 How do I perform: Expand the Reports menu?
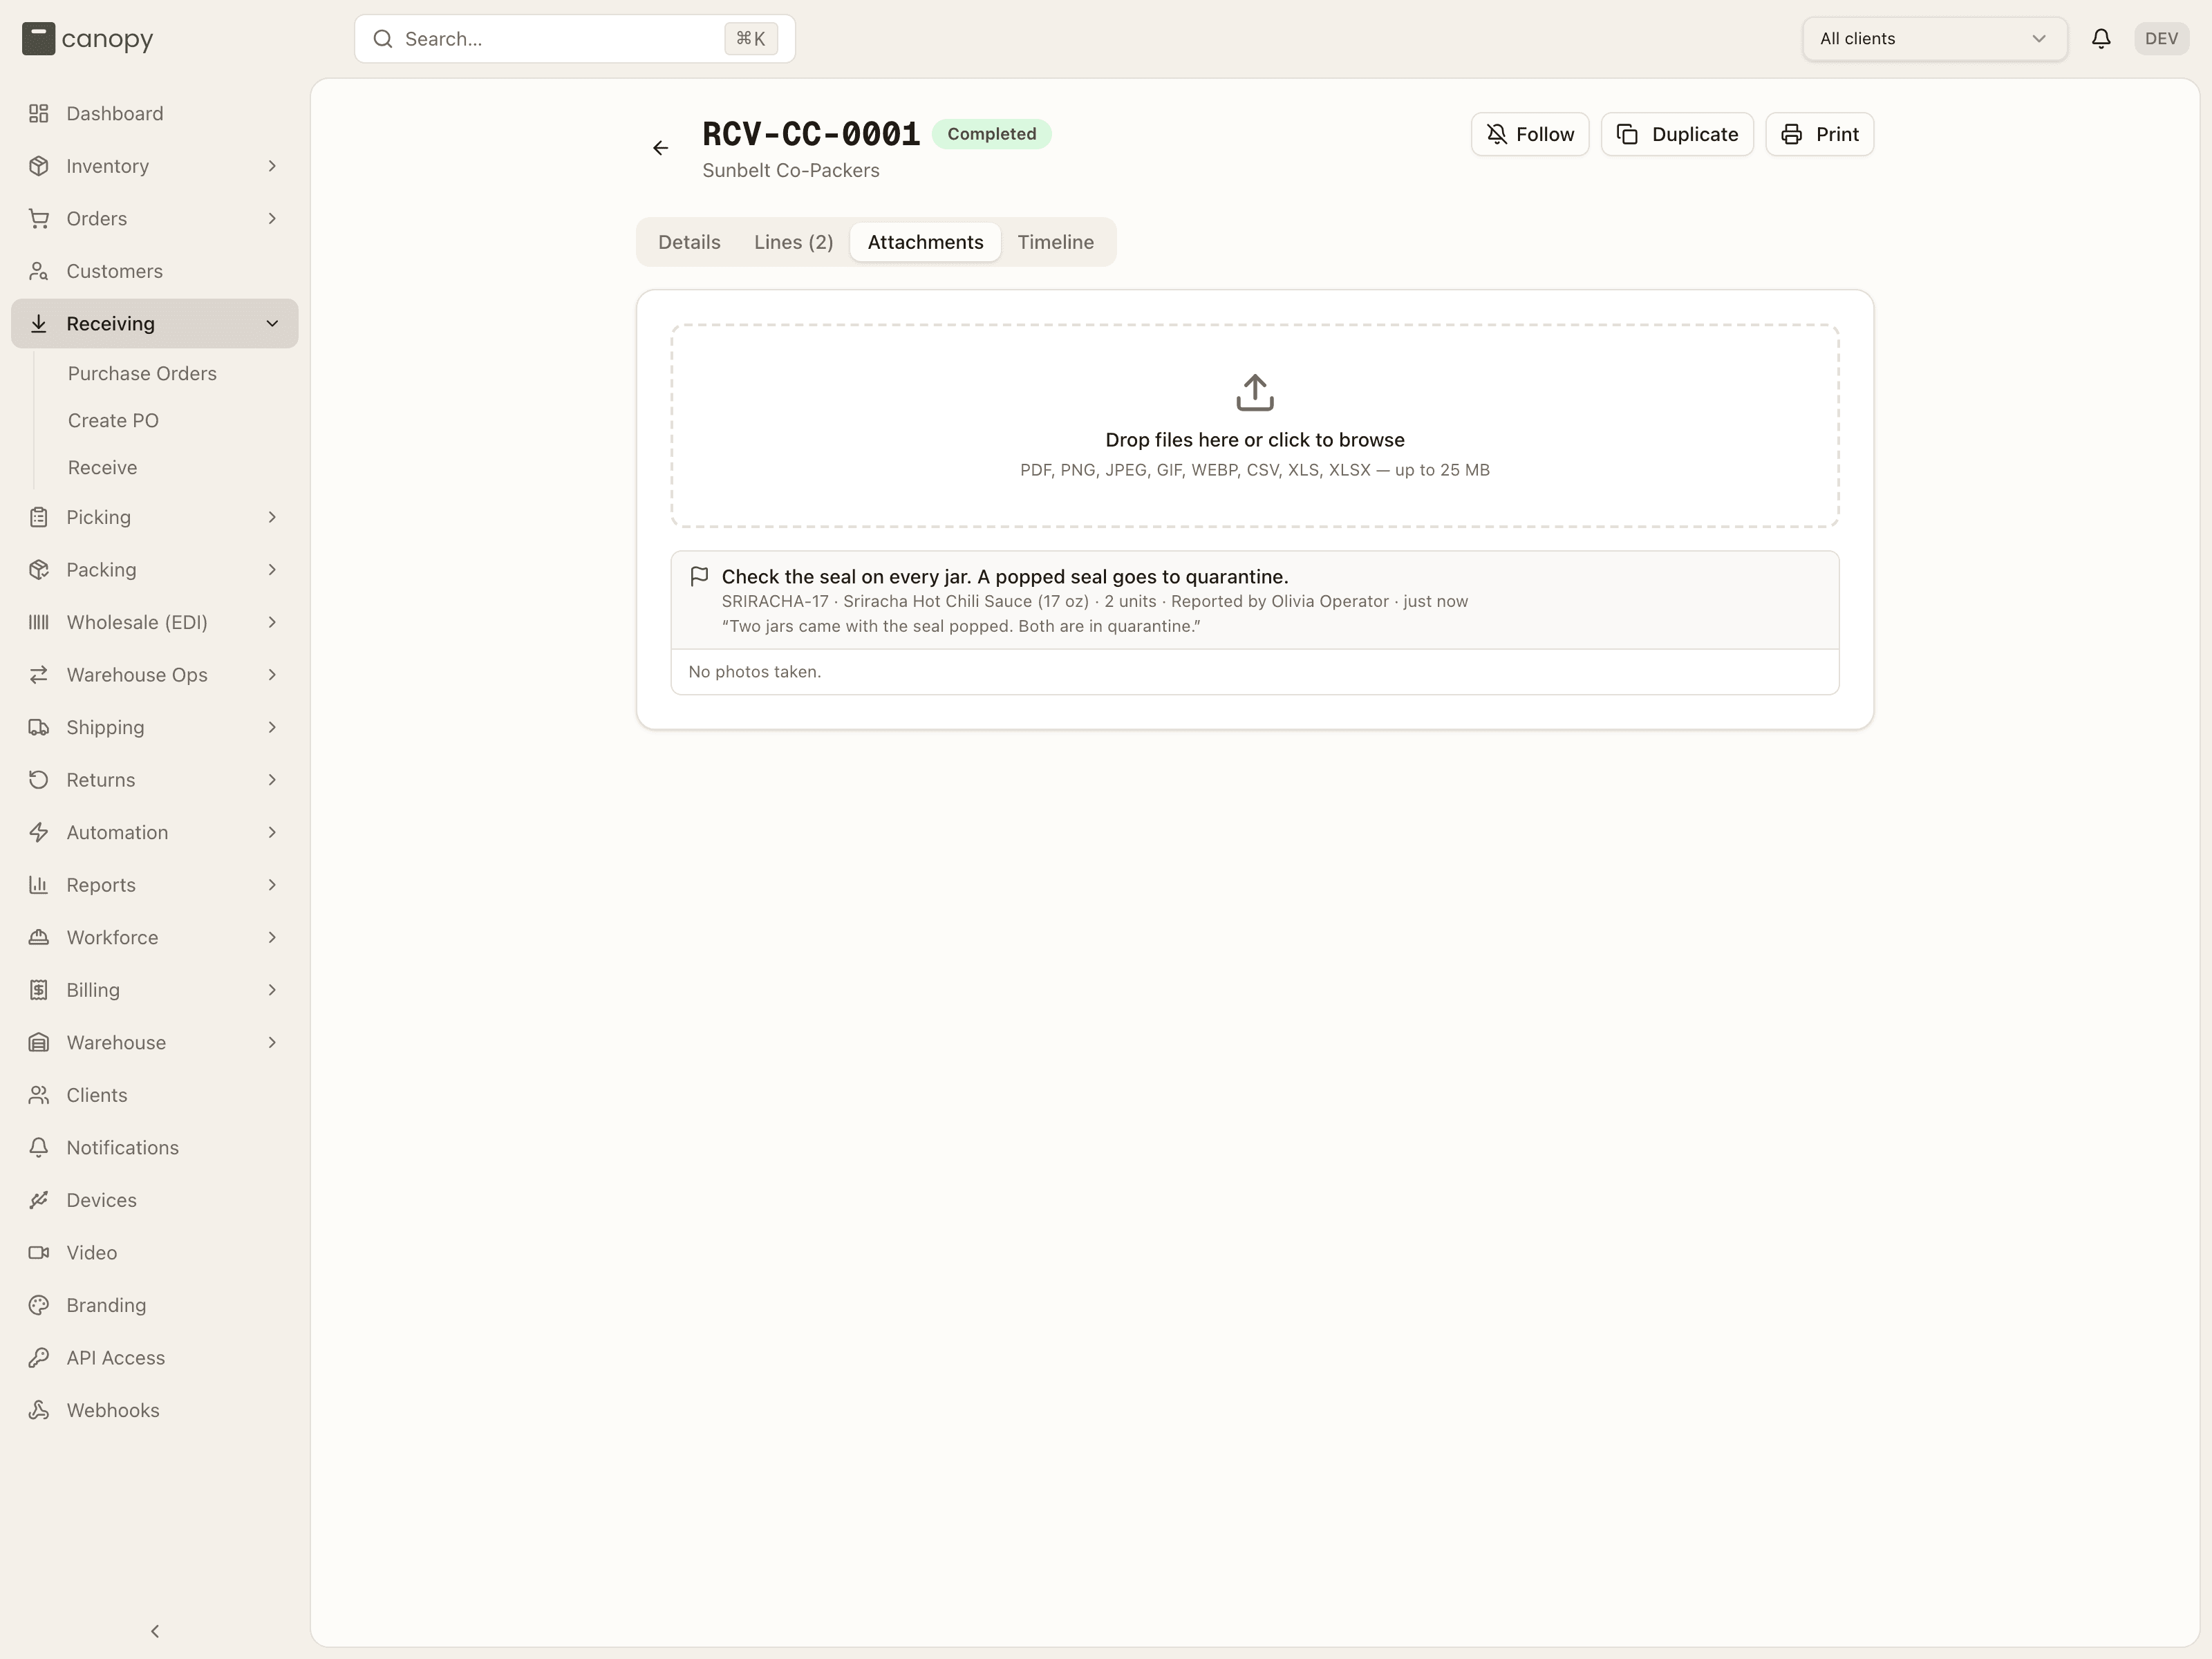coord(155,885)
